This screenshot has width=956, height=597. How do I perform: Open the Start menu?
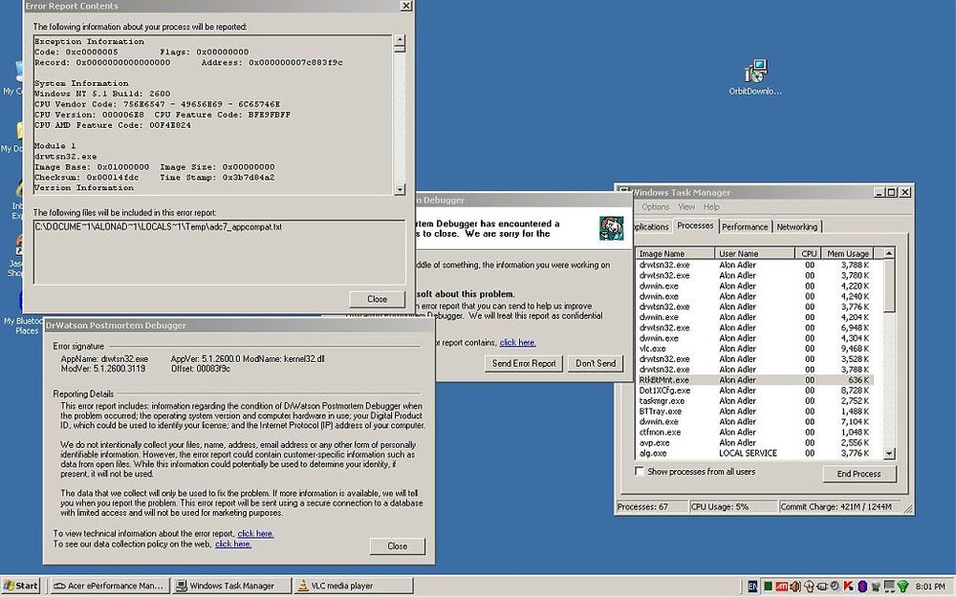[x=20, y=586]
